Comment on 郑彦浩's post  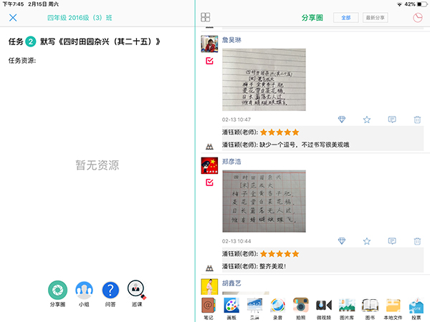(x=392, y=241)
